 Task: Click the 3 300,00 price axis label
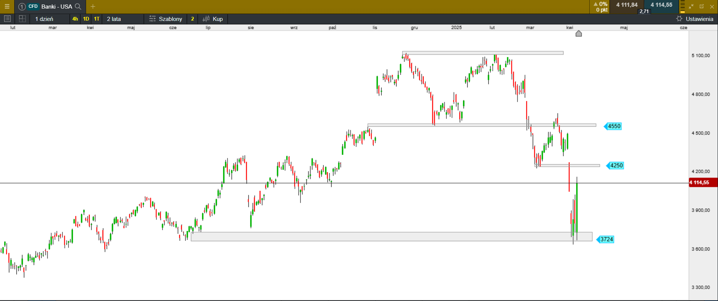pos(700,287)
